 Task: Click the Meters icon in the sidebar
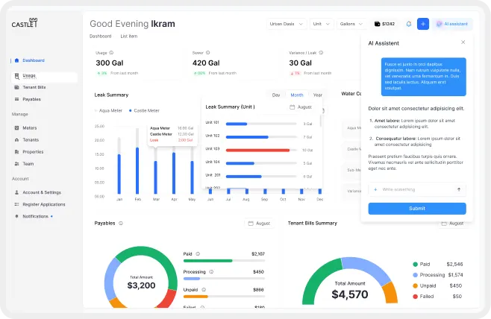tap(17, 128)
